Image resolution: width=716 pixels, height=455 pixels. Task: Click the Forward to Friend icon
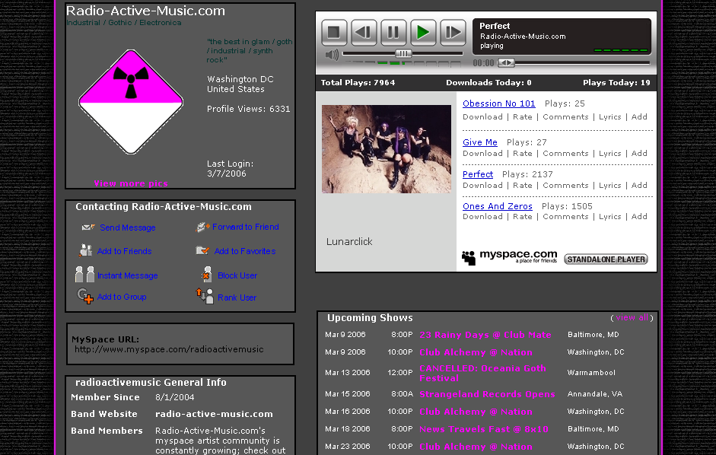point(202,227)
